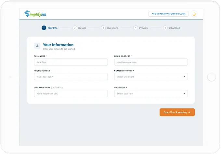Open the Your Role dropdown
The height and width of the screenshot is (155, 221).
tap(151, 93)
